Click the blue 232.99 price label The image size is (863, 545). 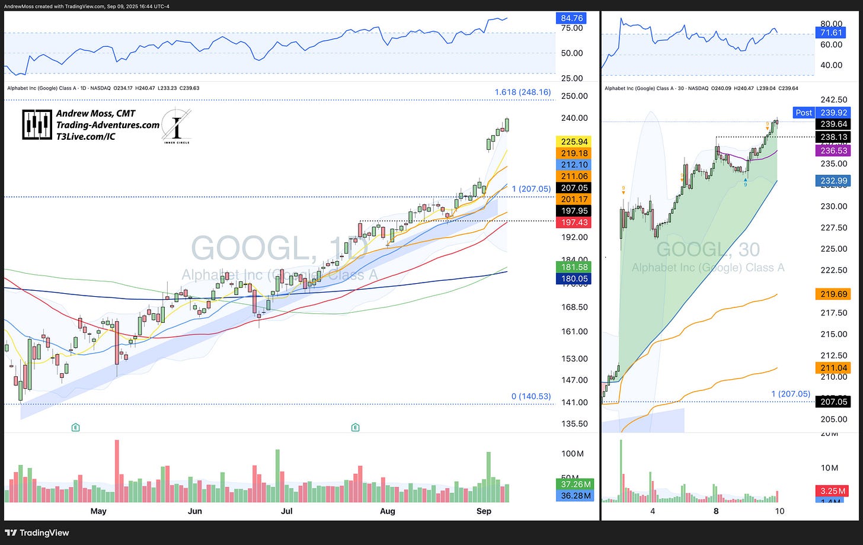[x=833, y=181]
